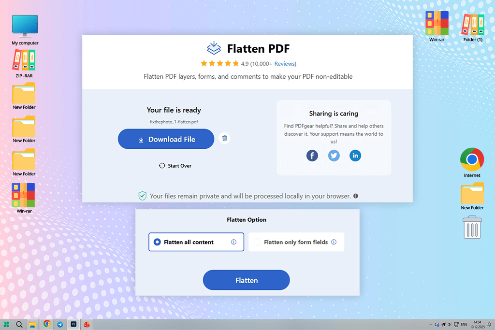This screenshot has height=330, width=495.
Task: Share on LinkedIn
Action: click(x=355, y=156)
